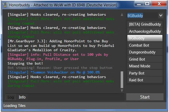Select Grind Bot option
Image resolution: width=169 pixels, height=112 pixels.
(145, 59)
